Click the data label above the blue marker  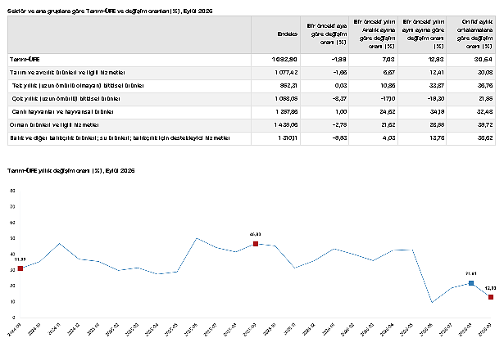tap(471, 274)
